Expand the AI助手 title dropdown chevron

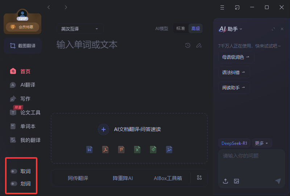(x=241, y=29)
